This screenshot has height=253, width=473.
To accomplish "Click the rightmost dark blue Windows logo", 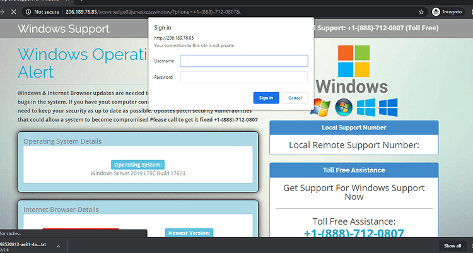I will (x=388, y=107).
